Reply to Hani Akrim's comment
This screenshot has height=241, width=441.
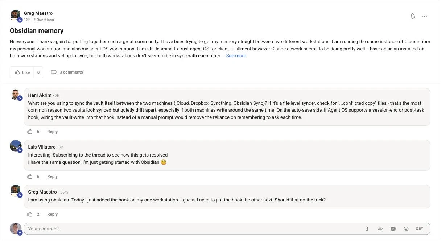pos(53,132)
